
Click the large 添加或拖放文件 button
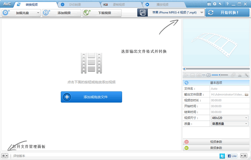(x=91, y=97)
